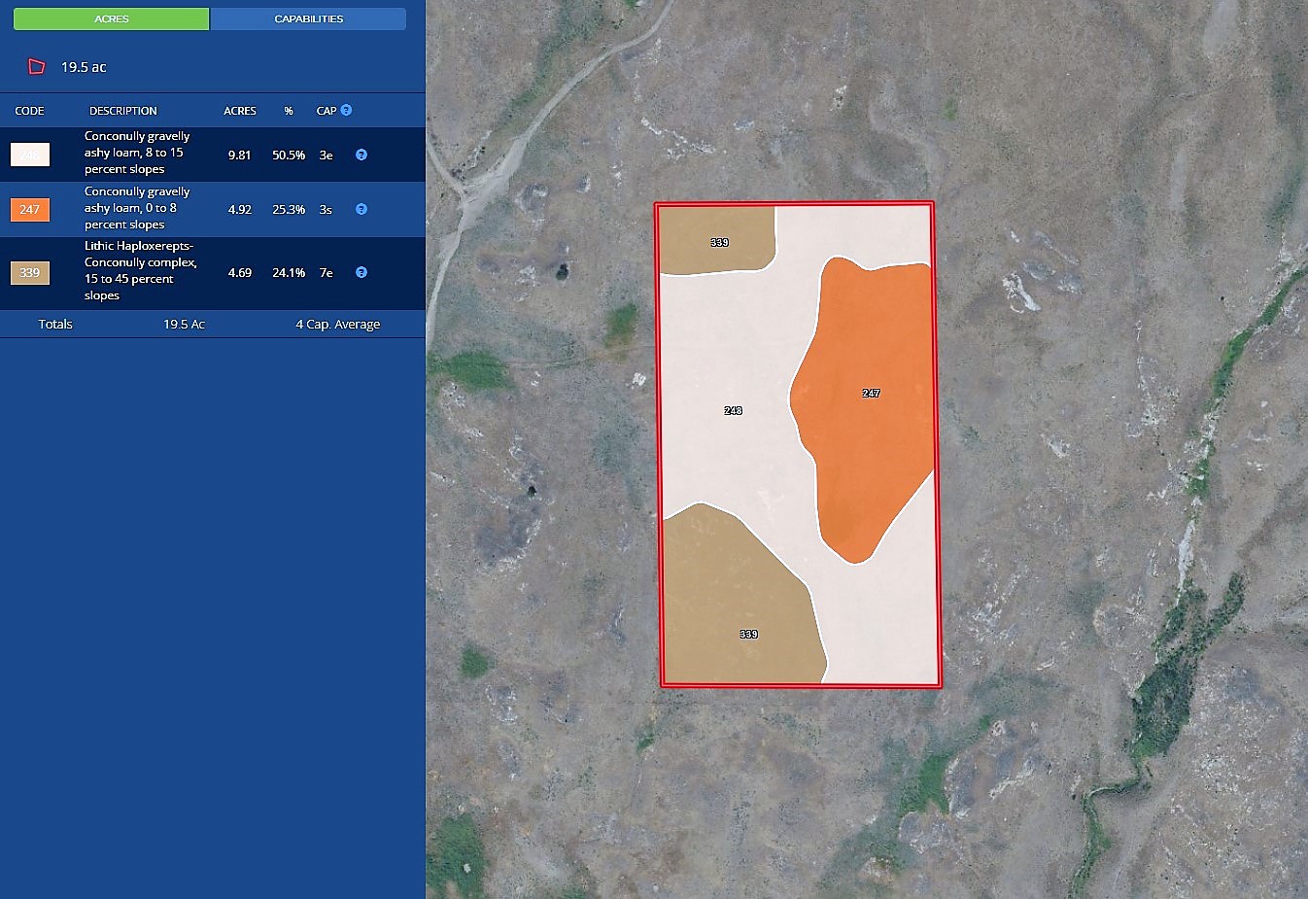Click the lower 339 label on the map
1308x899 pixels.
tap(748, 635)
